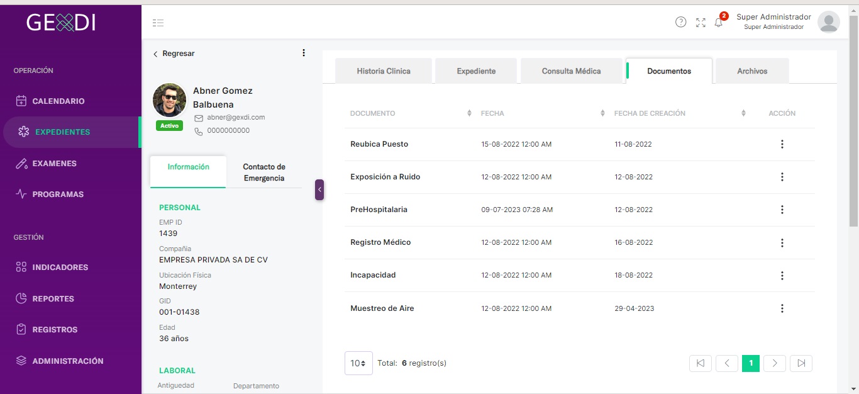Image resolution: width=859 pixels, height=394 pixels.
Task: Go to last page
Action: click(801, 363)
